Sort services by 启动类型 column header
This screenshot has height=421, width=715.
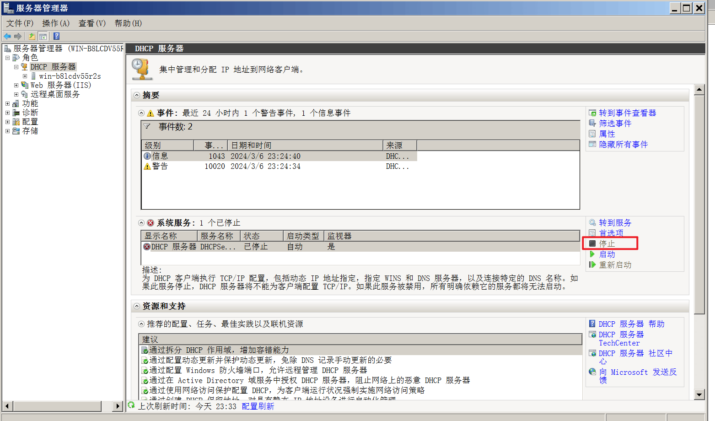coord(303,236)
